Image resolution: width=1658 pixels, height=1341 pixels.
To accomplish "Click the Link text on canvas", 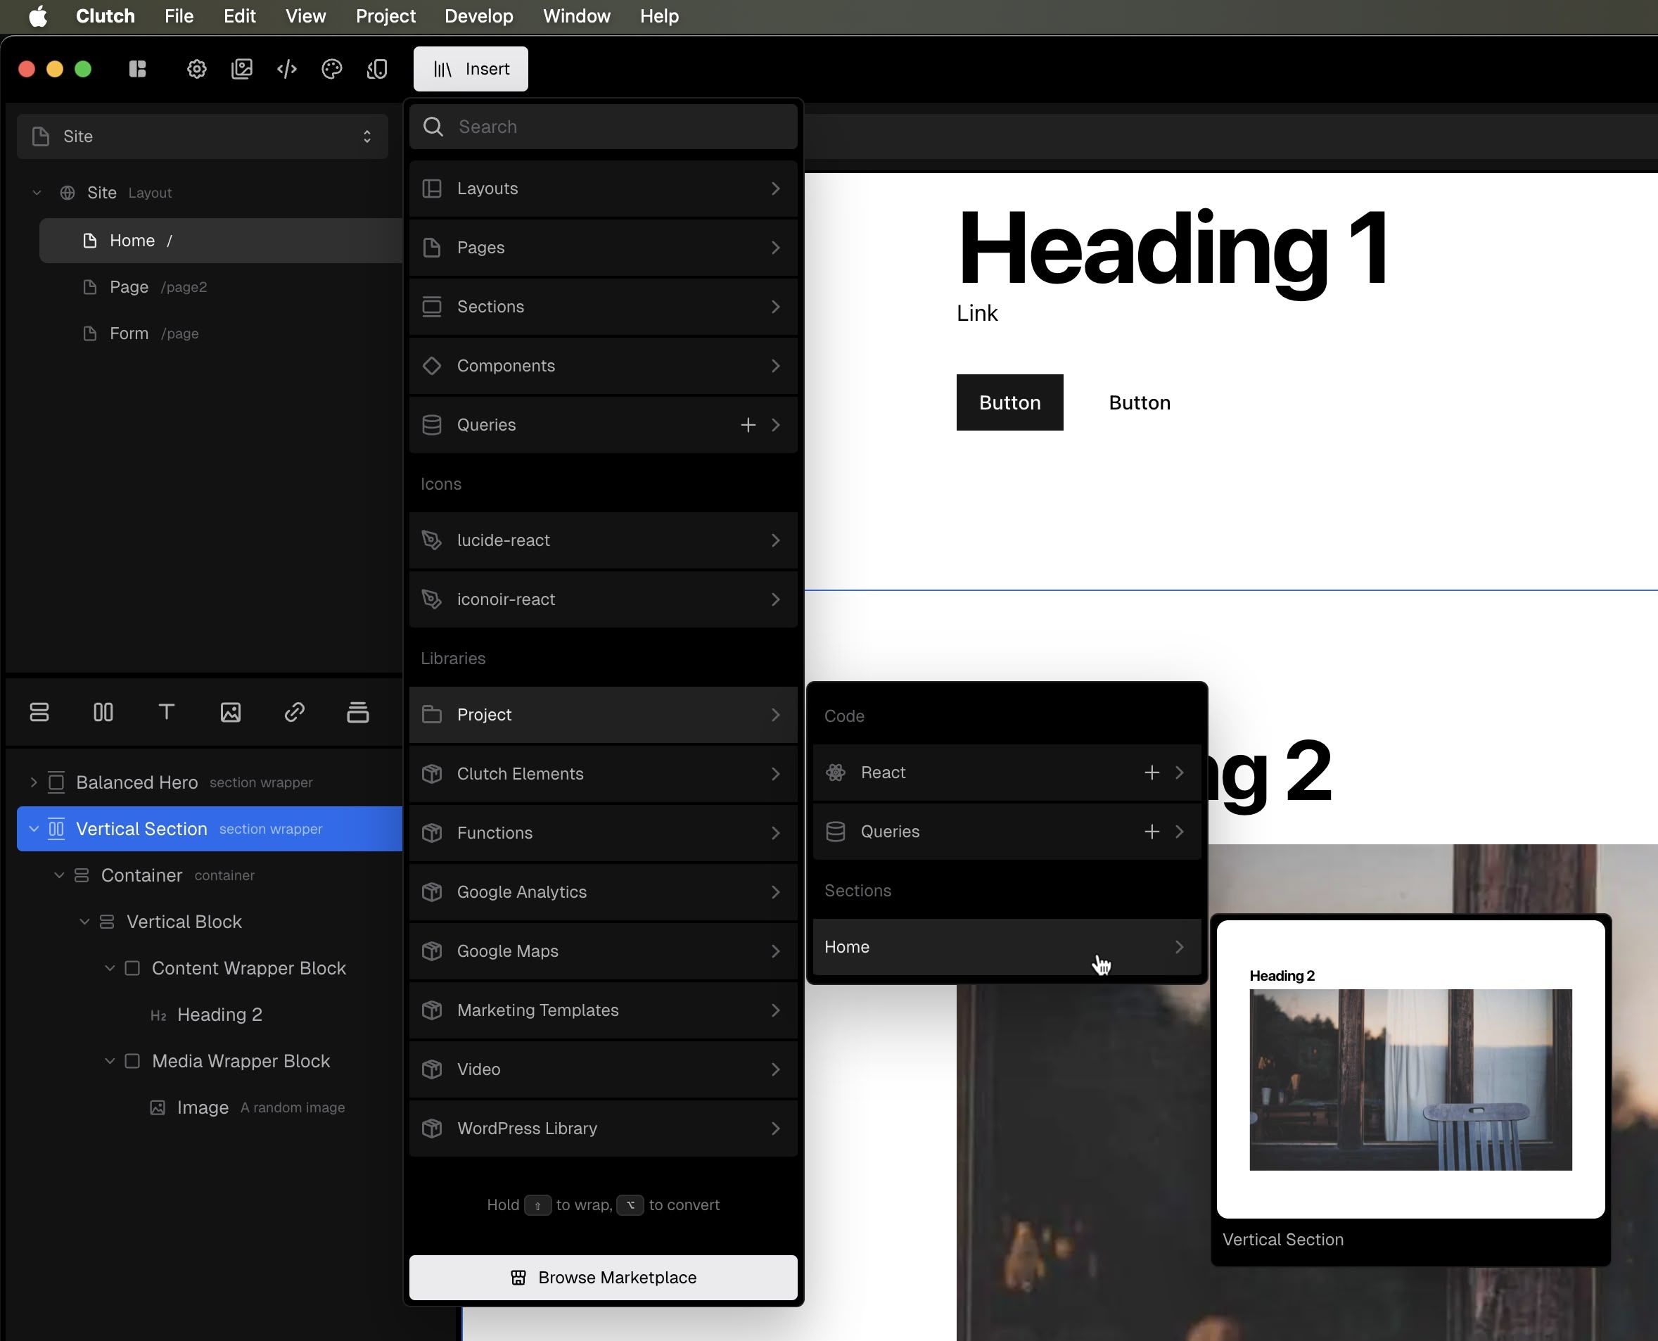I will [x=977, y=314].
